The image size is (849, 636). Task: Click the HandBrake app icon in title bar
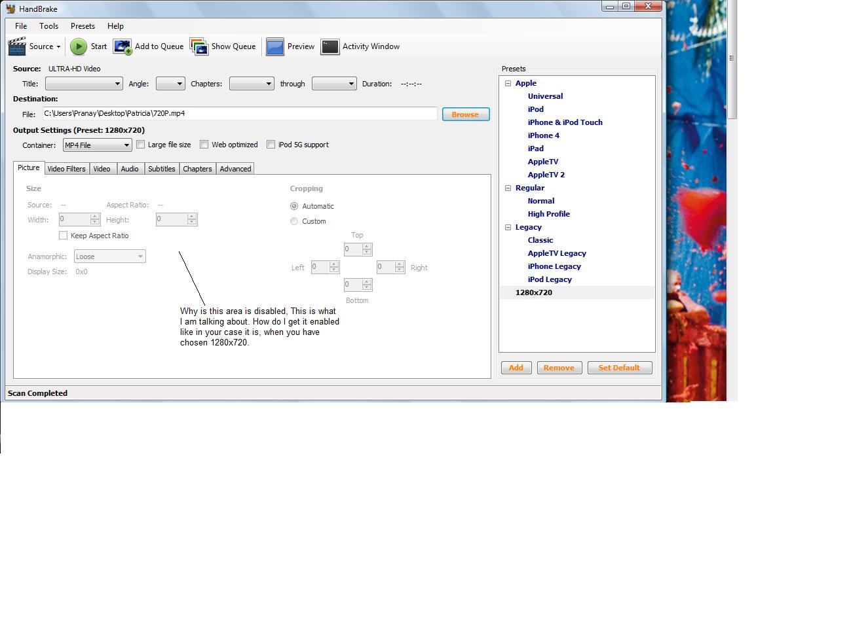10,9
